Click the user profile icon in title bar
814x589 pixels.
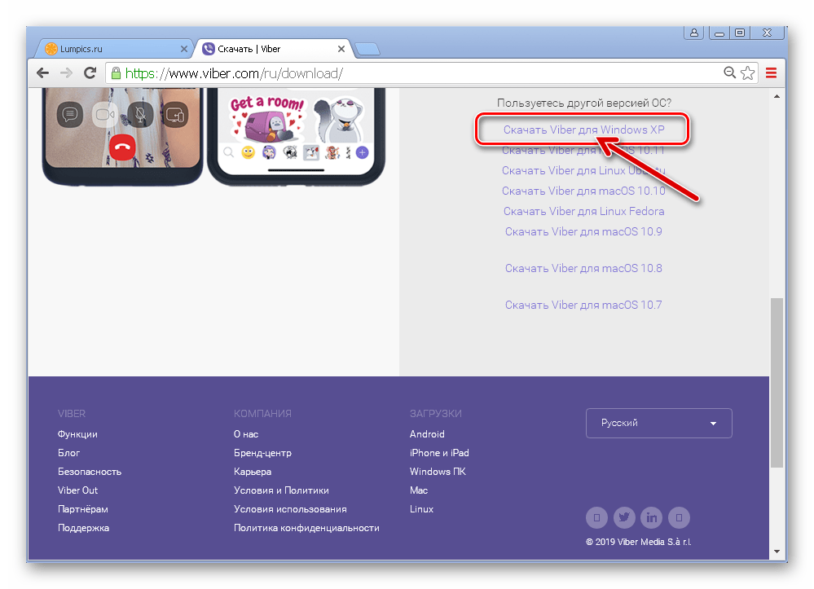tap(694, 33)
